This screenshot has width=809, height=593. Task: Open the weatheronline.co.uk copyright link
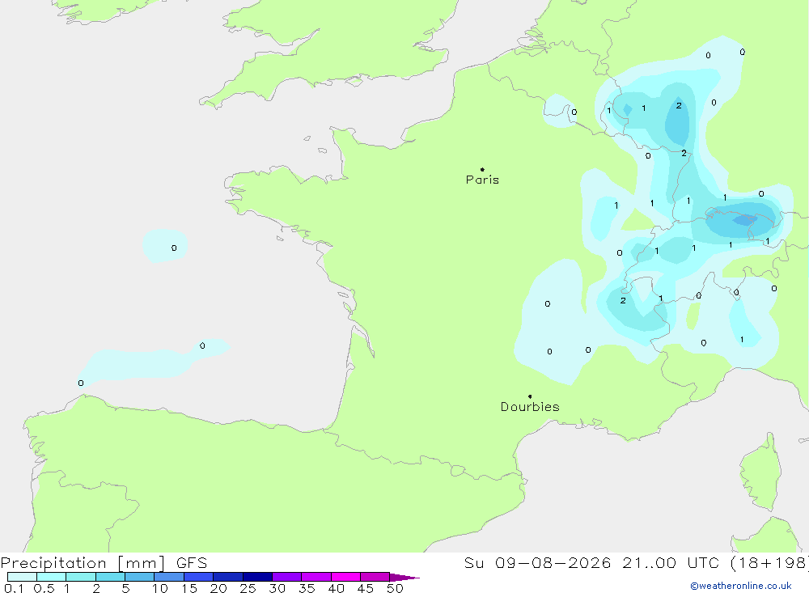[x=741, y=586]
